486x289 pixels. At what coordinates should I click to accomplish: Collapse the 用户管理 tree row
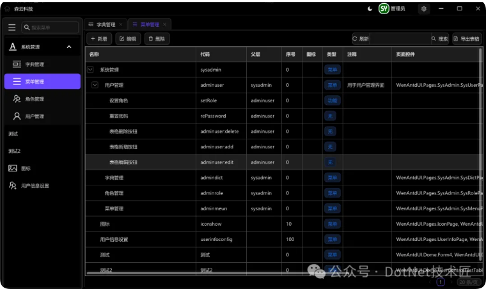(x=95, y=85)
